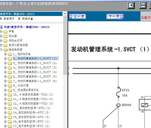Viewport: 151px width, 128px height.
Task: Collapse the 维修电路图 folder
Action: coord(1,49)
